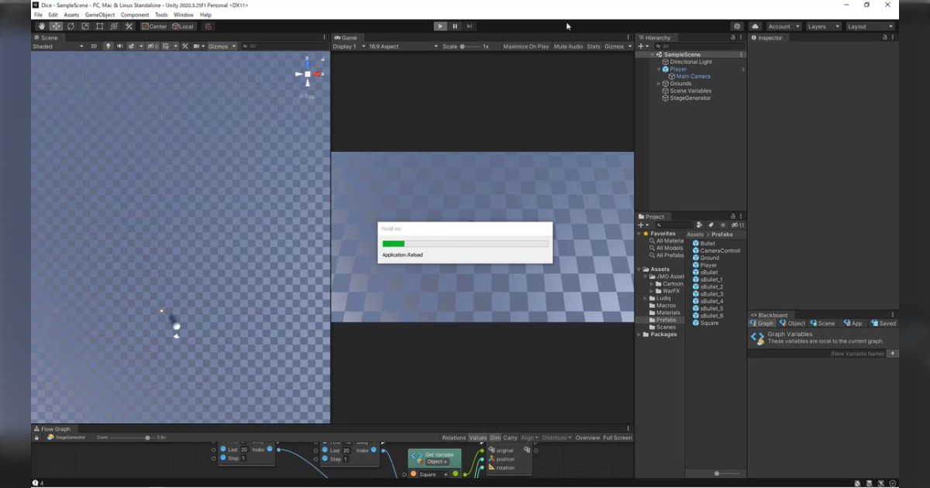Click the Pause button
This screenshot has width=930, height=488.
pyautogui.click(x=455, y=26)
